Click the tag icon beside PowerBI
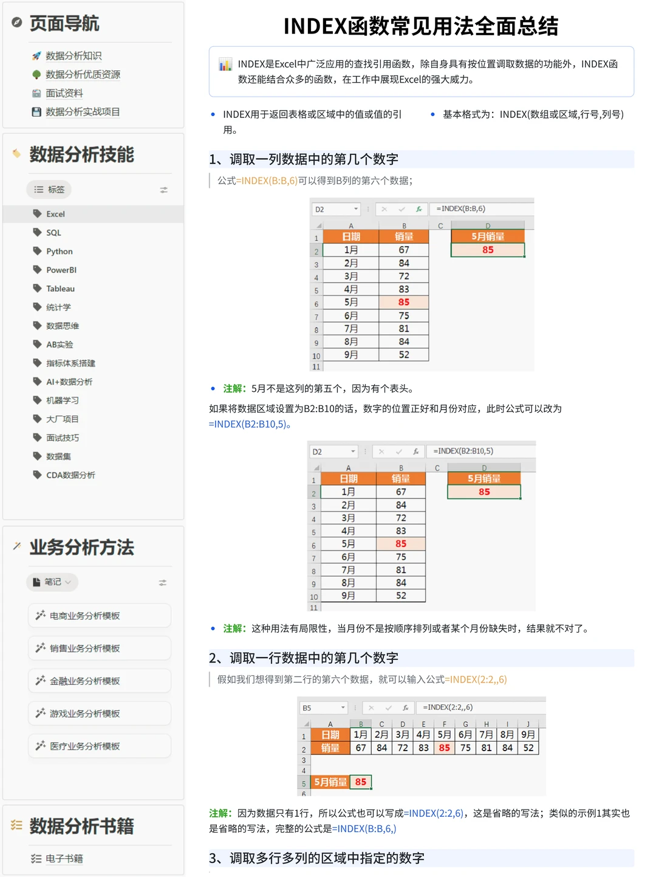 (x=38, y=269)
